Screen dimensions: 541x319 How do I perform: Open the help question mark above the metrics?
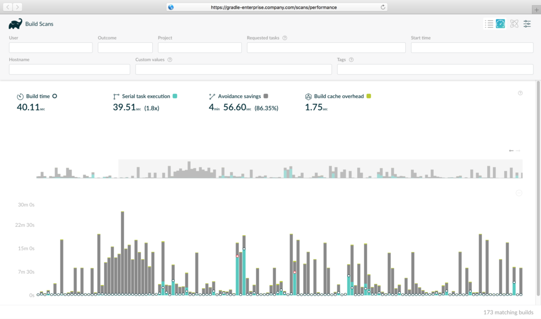click(x=520, y=92)
